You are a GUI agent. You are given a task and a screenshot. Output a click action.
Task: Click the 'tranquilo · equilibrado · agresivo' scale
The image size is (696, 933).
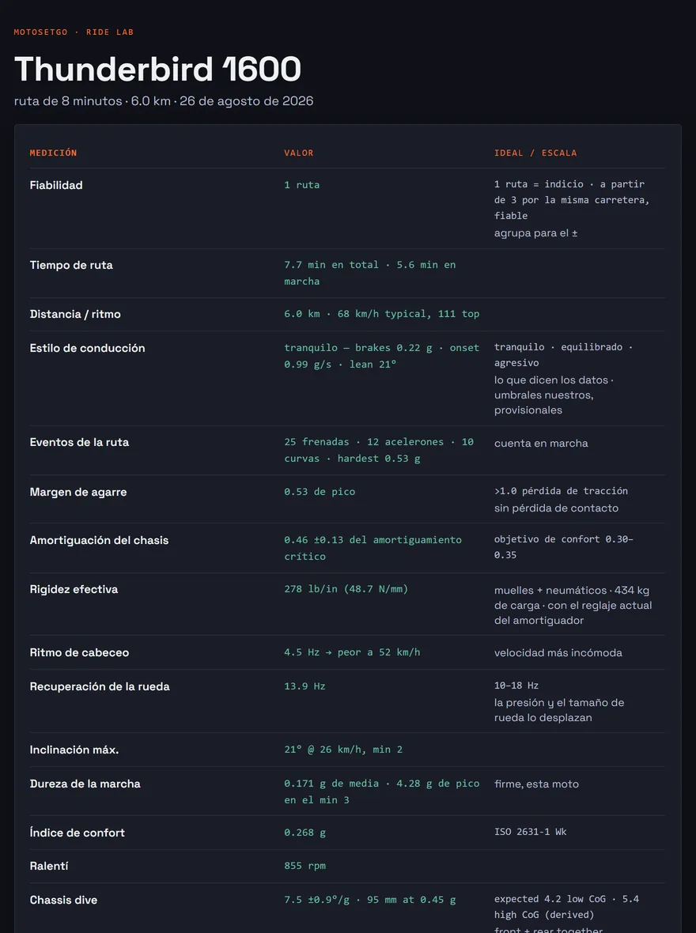pos(563,355)
